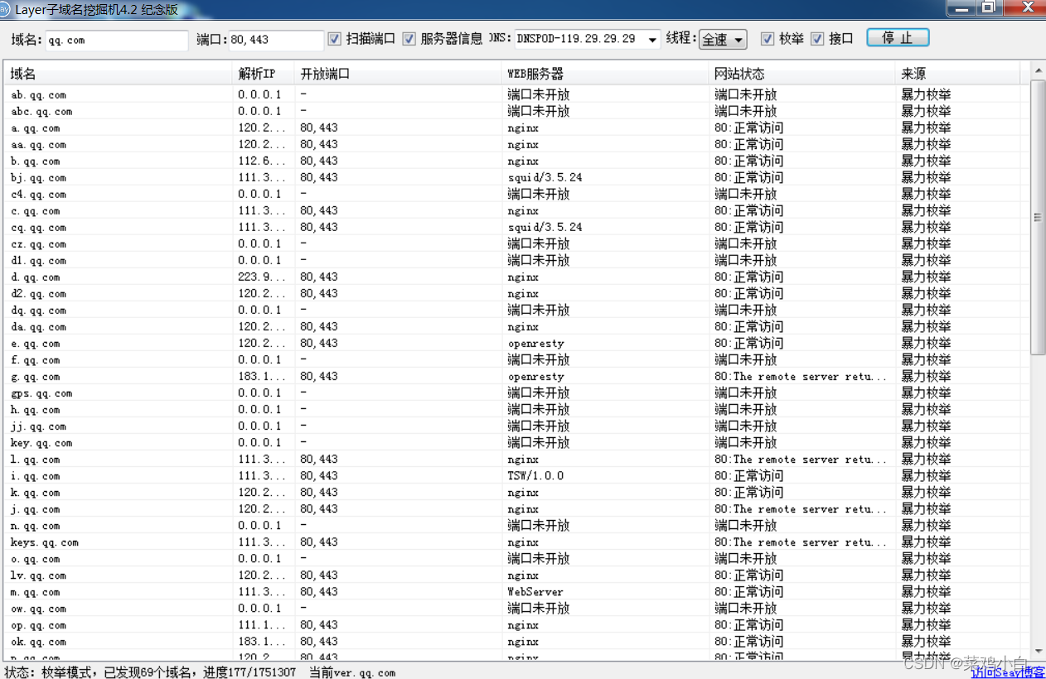Click the 停止 button
Viewport: 1046px width, 679px height.
tap(898, 38)
